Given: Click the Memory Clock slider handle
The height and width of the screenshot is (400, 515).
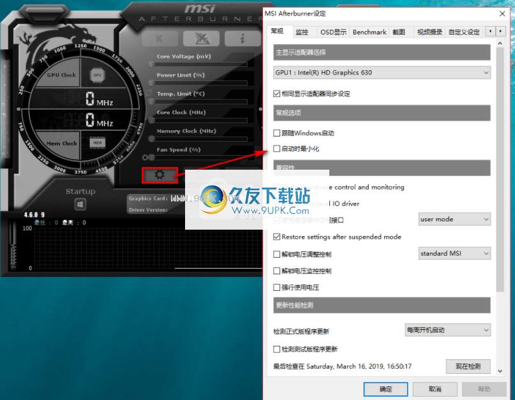Looking at the screenshot, I should pos(151,139).
